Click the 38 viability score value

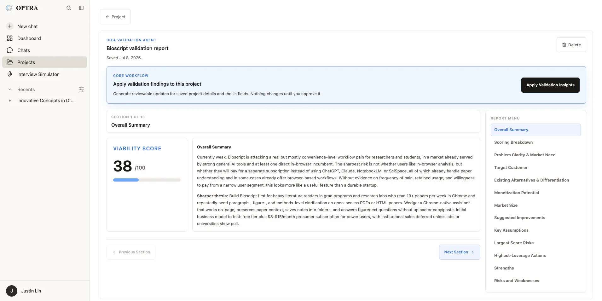coord(123,166)
